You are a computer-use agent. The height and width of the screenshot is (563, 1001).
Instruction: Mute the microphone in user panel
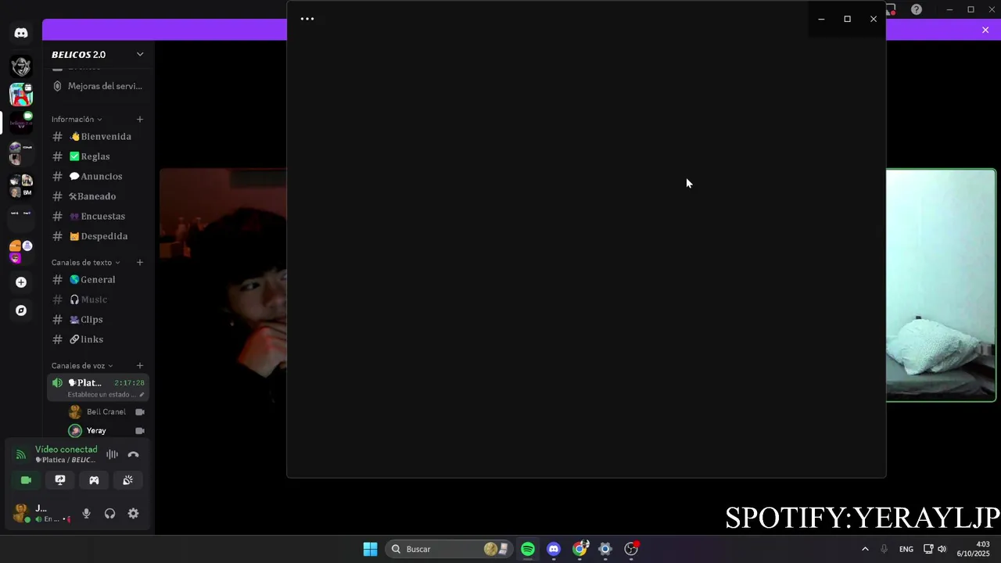(86, 514)
